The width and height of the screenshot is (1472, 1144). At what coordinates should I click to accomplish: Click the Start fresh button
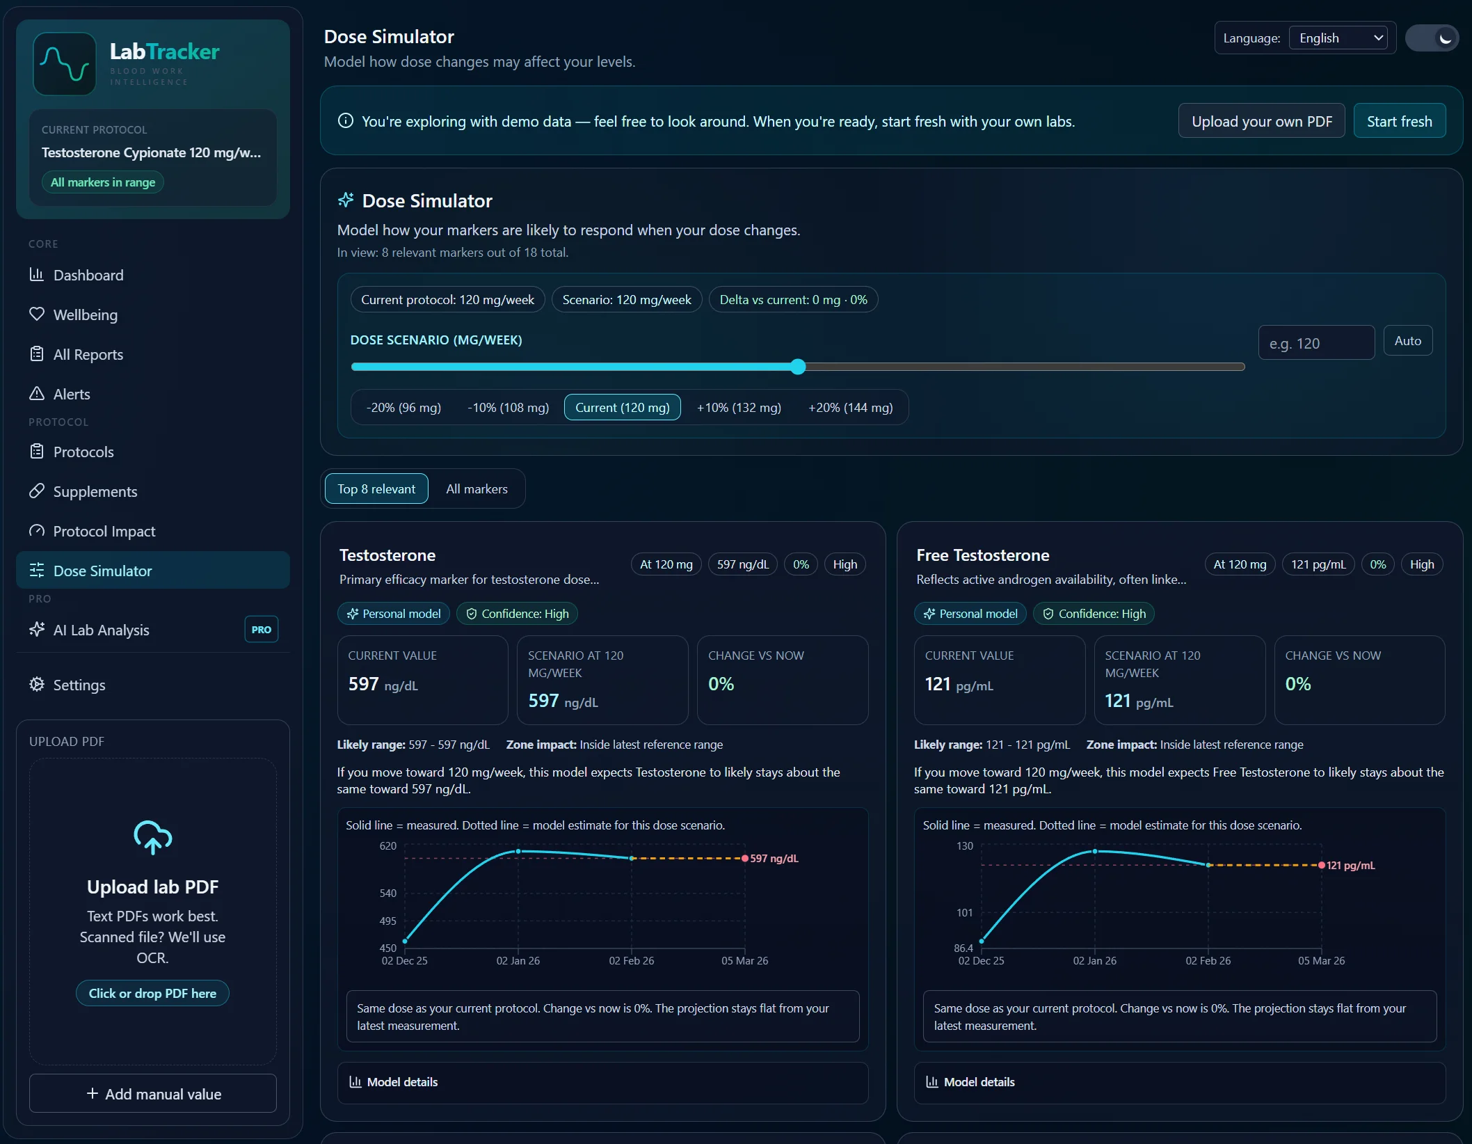pyautogui.click(x=1399, y=121)
